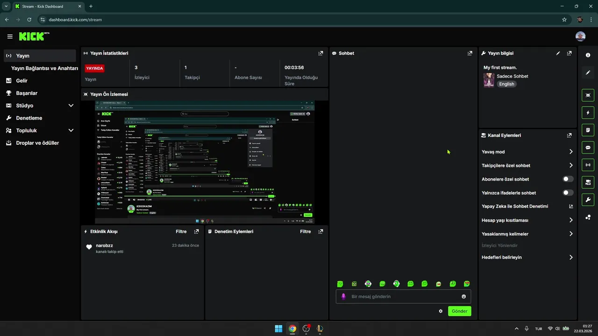Click the heart icon next to narobzz
This screenshot has height=336, width=598.
(x=89, y=247)
